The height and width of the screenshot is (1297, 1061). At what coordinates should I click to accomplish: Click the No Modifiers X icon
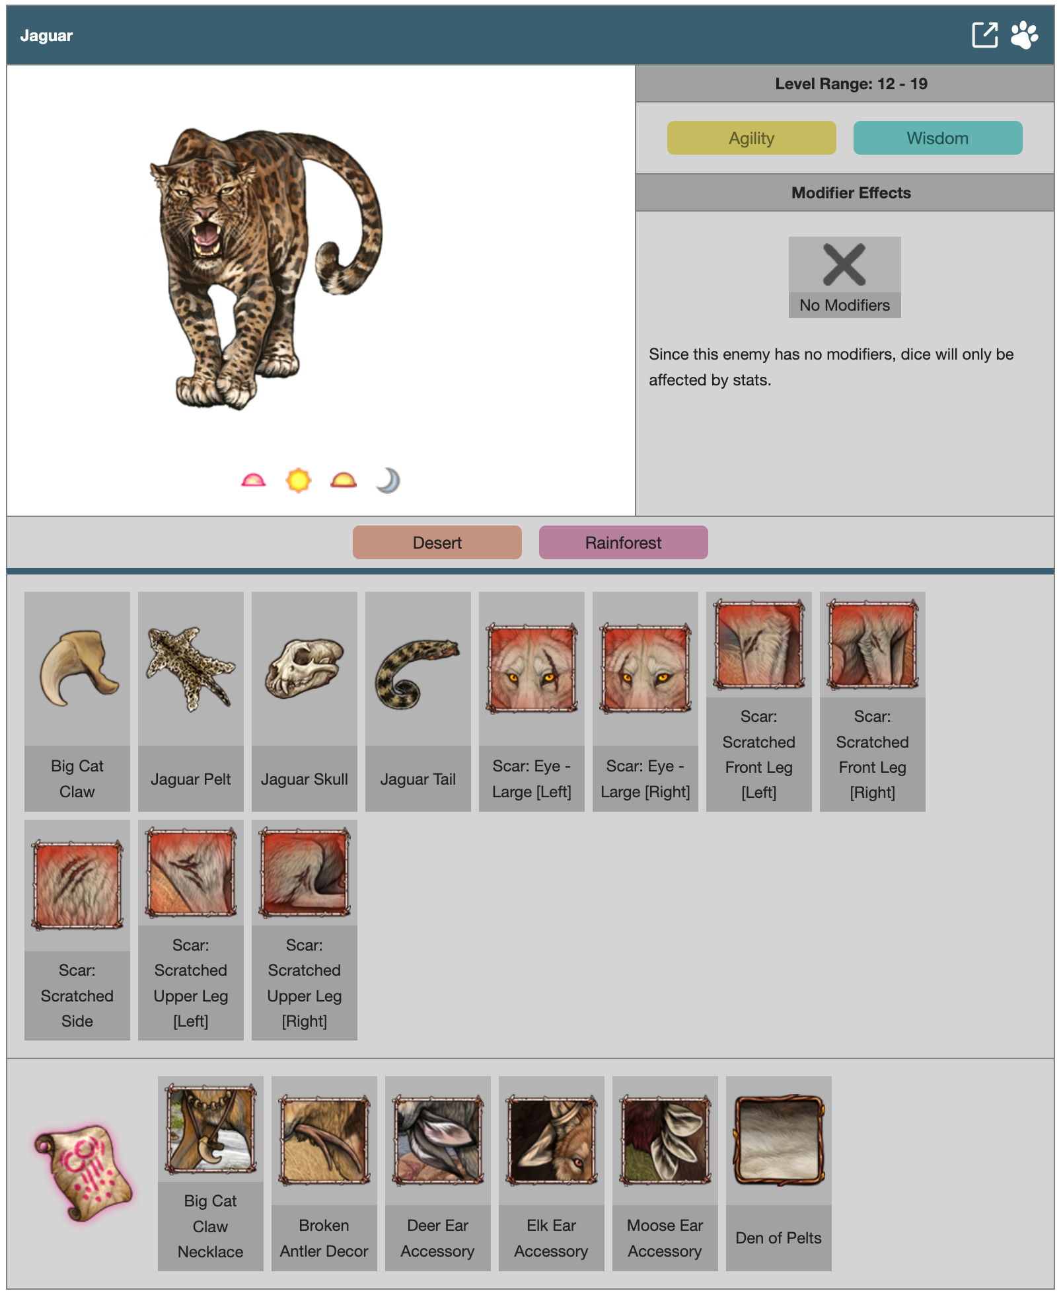pyautogui.click(x=844, y=264)
